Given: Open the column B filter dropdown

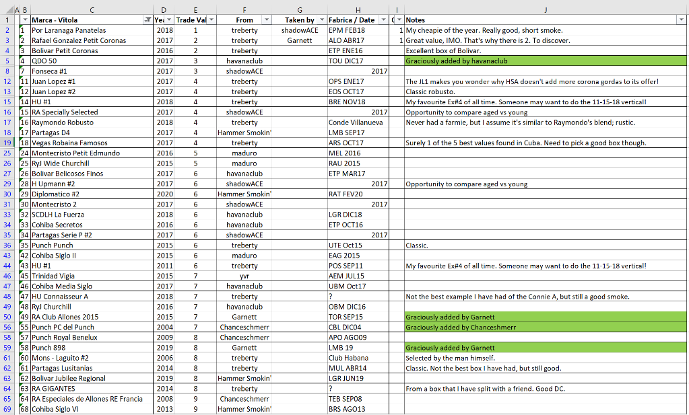Looking at the screenshot, I should (25, 20).
